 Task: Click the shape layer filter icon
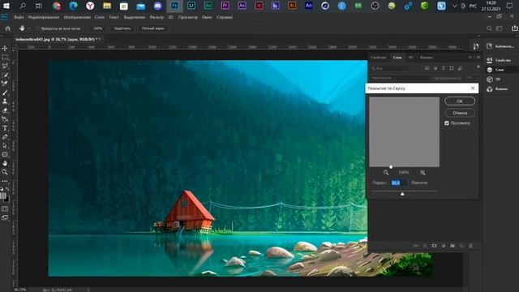[452, 68]
